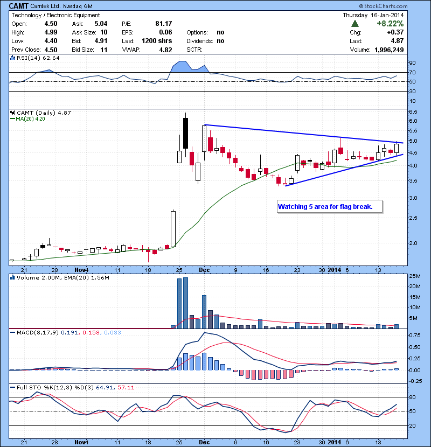
Task: Click 'Technology / Electronic Equipment' sector label
Action: tap(55, 15)
